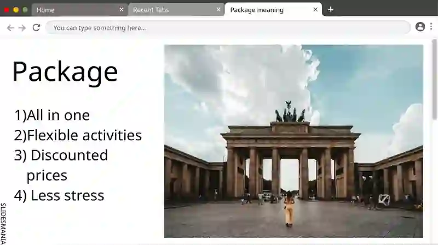
Task: Click the "1)All in one" line
Action: (52, 115)
